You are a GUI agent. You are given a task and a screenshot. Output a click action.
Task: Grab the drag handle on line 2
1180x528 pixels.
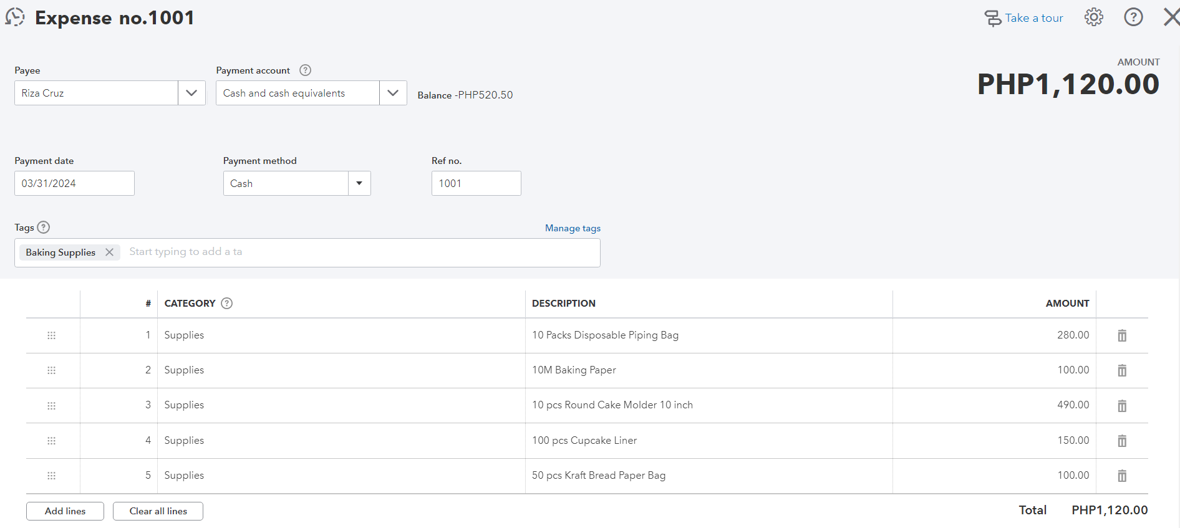[x=52, y=370]
